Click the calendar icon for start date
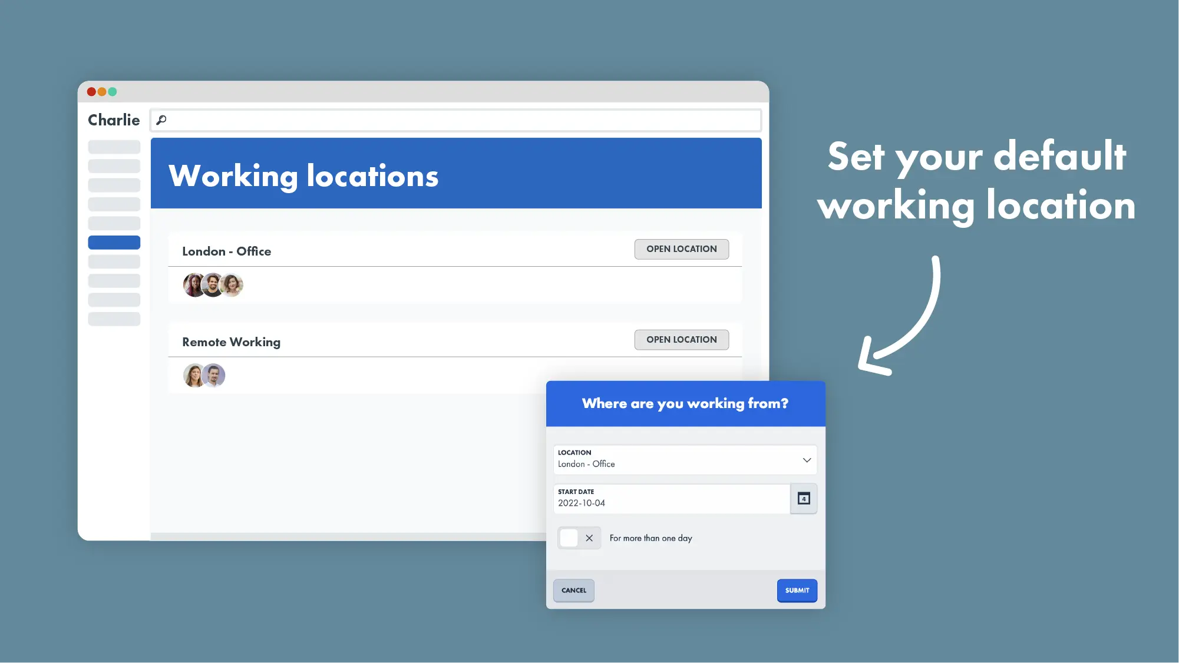Image resolution: width=1179 pixels, height=663 pixels. [x=803, y=498]
